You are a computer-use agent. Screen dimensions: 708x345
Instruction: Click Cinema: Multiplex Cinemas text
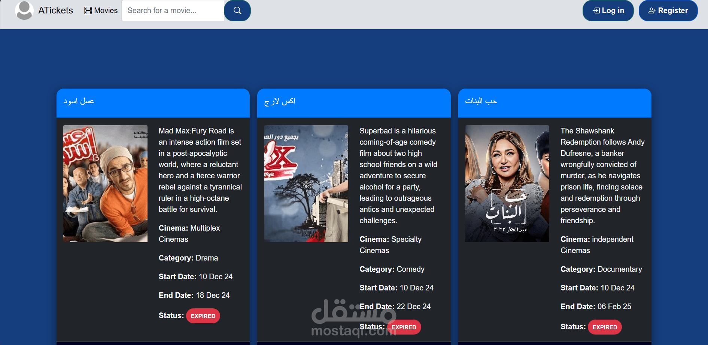click(x=189, y=234)
